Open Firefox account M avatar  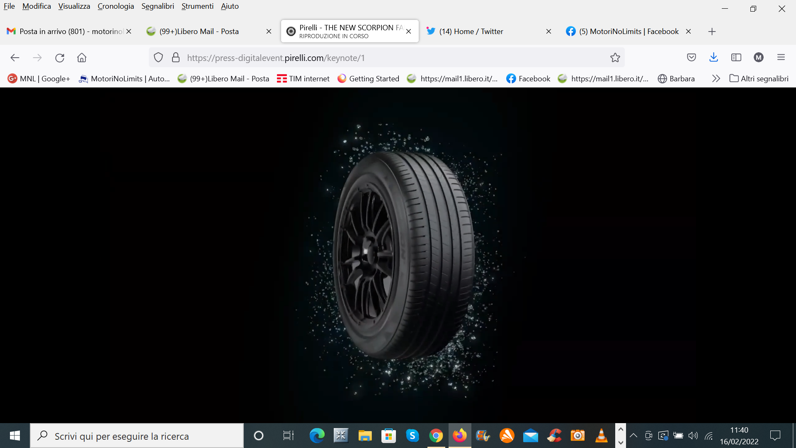[759, 58]
